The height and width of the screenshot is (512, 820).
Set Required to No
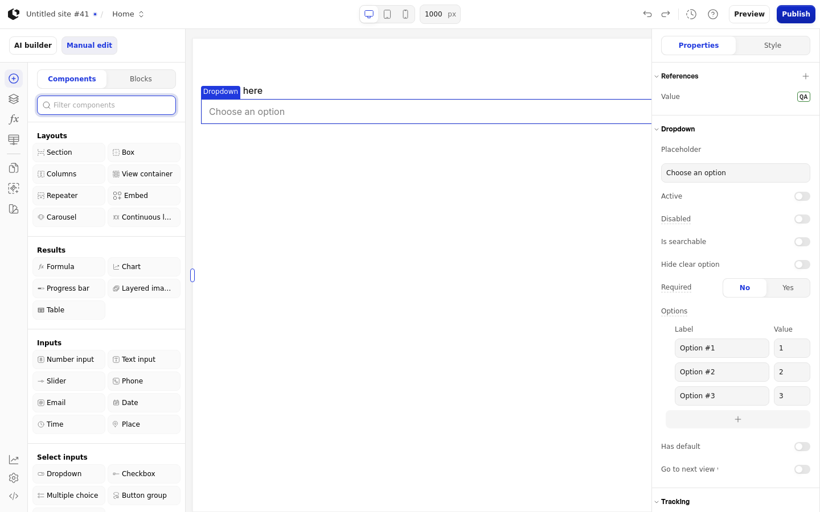(745, 288)
